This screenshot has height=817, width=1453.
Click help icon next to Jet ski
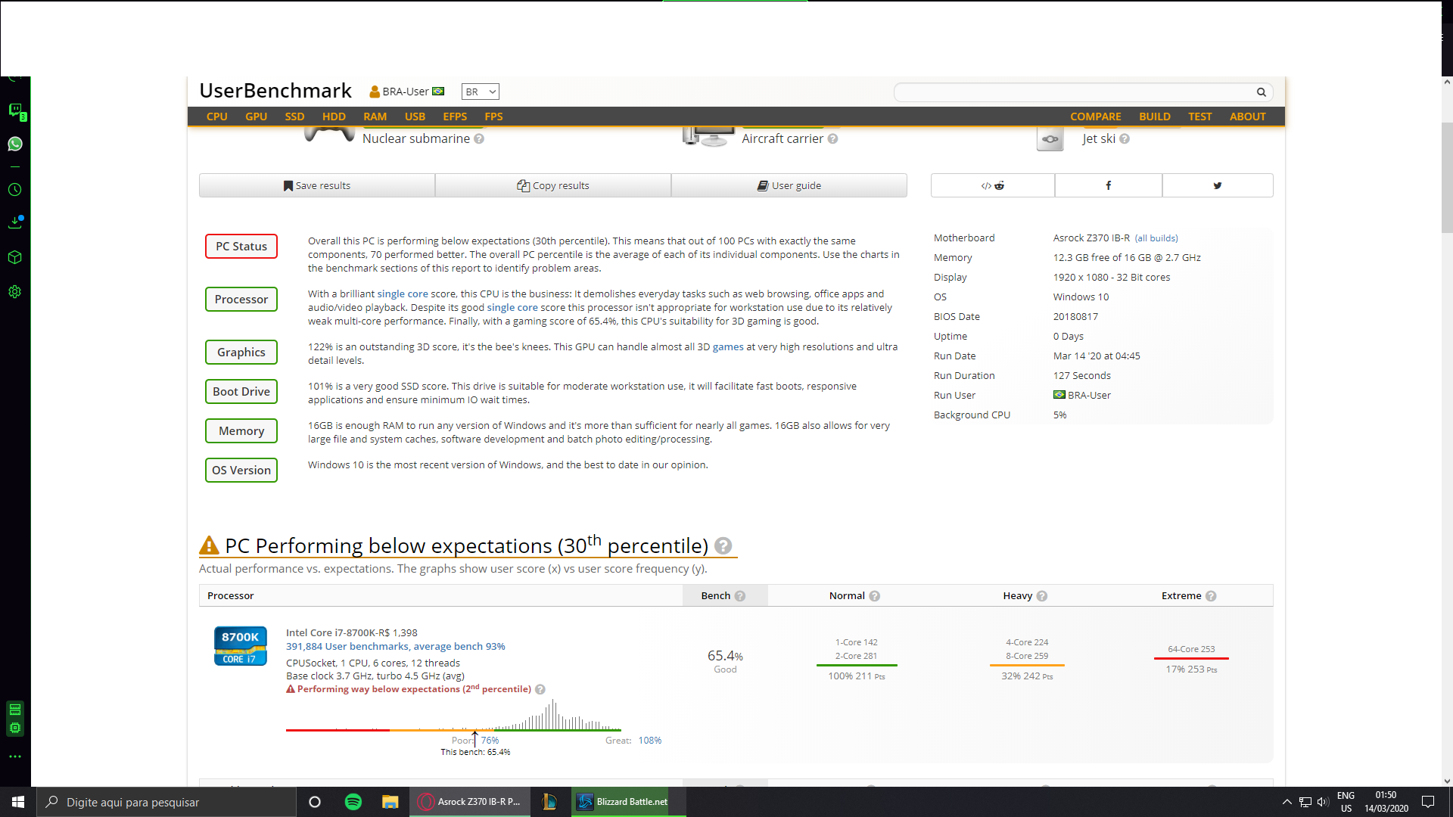pyautogui.click(x=1125, y=139)
